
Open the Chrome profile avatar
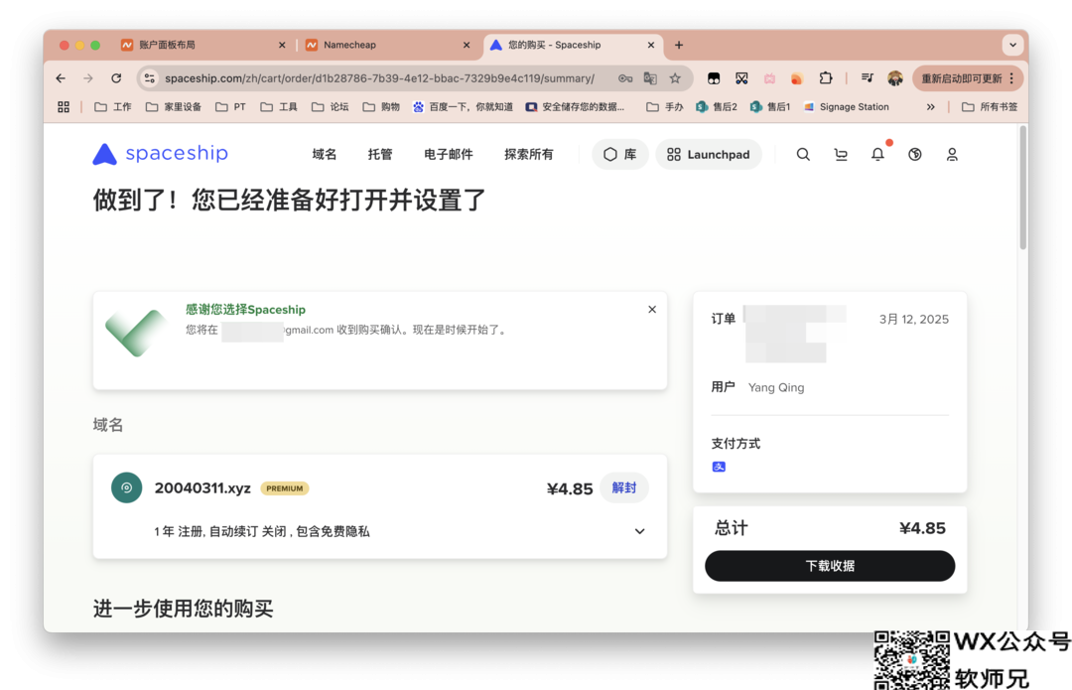tap(895, 78)
